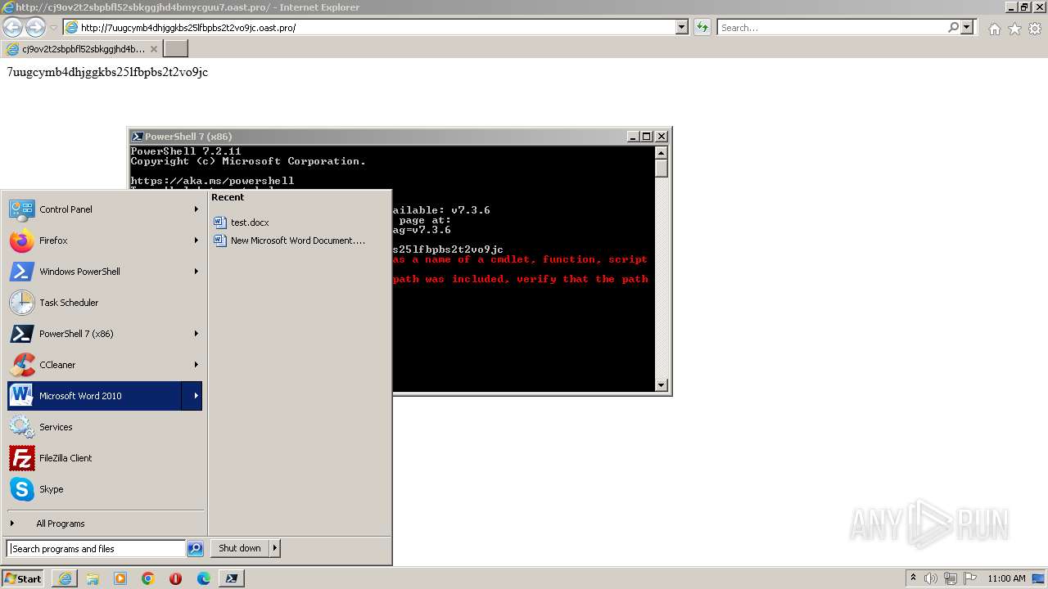Image resolution: width=1048 pixels, height=589 pixels.
Task: Click the IE search magnifier icon
Action: [953, 28]
